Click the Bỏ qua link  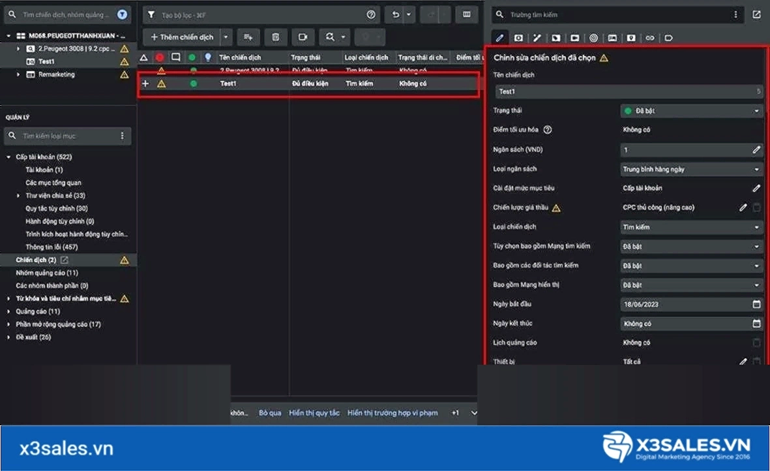pos(270,413)
